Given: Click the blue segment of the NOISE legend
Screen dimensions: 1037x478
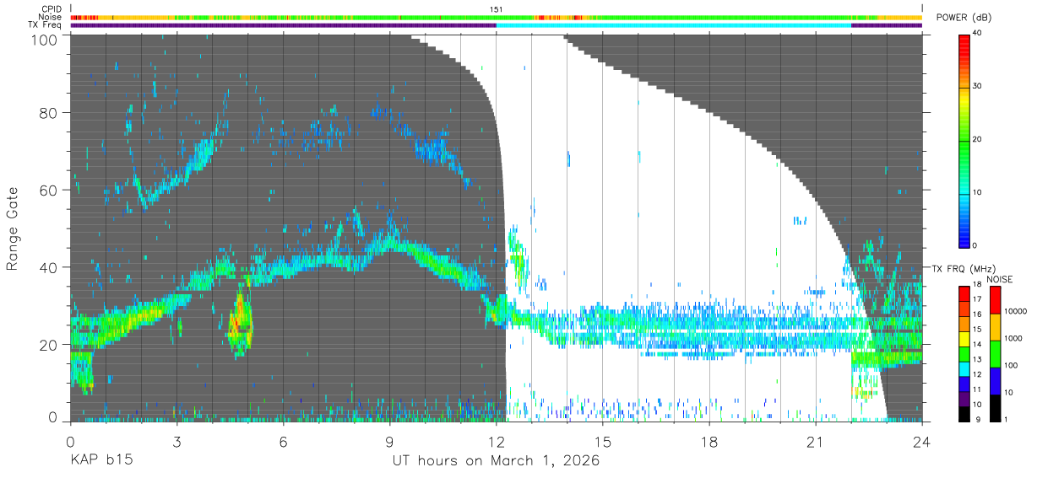Looking at the screenshot, I should pos(995,380).
